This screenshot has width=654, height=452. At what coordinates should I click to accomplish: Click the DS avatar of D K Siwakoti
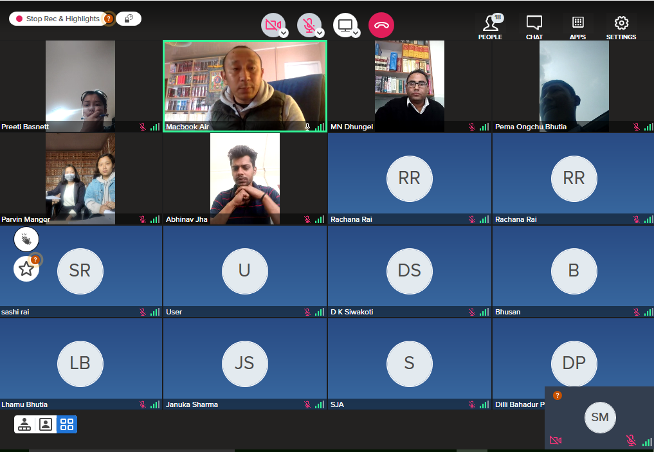[410, 271]
